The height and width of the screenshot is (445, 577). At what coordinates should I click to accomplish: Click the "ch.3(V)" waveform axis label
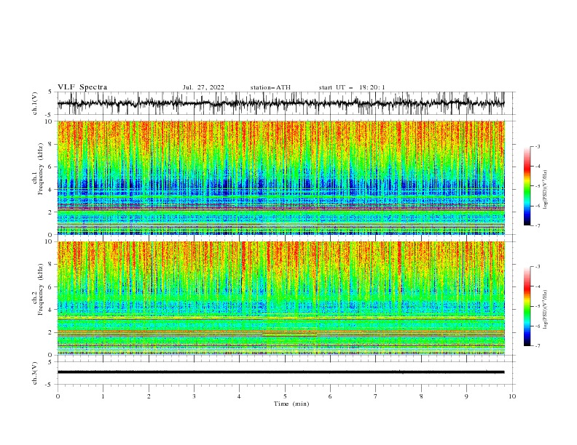pos(35,373)
